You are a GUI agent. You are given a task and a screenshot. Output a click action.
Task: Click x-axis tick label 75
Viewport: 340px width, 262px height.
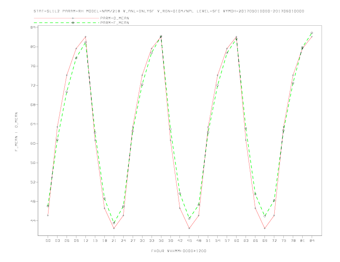click(284, 241)
